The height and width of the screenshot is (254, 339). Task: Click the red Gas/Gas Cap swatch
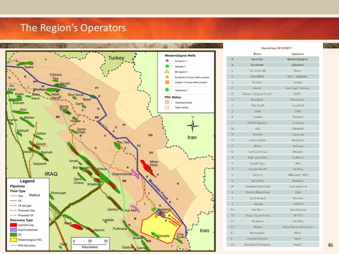(x=14, y=225)
